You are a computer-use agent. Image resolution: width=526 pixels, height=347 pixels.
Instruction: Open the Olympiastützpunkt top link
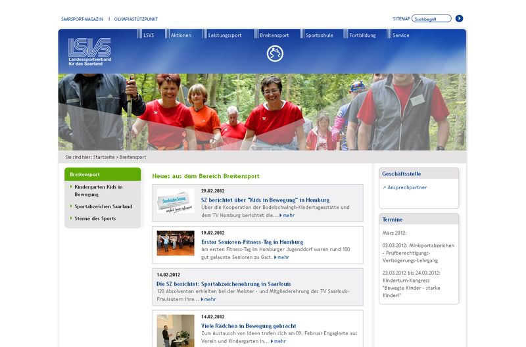pyautogui.click(x=135, y=19)
